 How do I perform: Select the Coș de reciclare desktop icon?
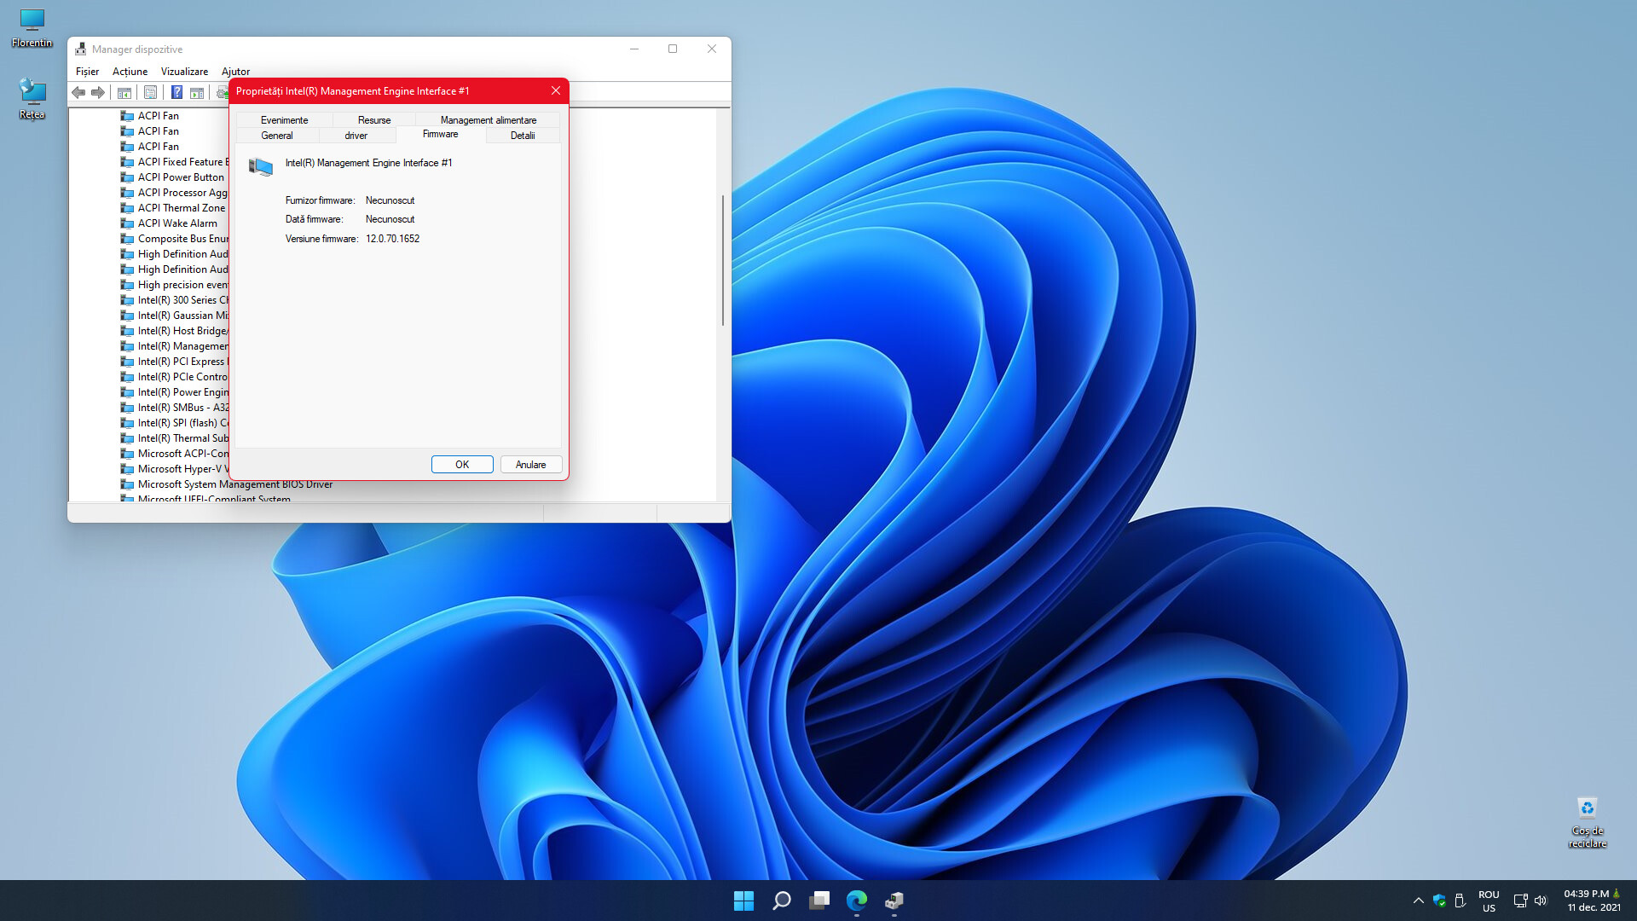[x=1588, y=822]
